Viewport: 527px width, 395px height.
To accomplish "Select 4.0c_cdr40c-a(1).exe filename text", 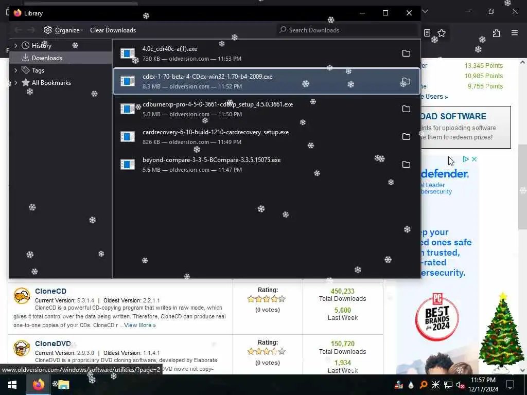I will (170, 49).
